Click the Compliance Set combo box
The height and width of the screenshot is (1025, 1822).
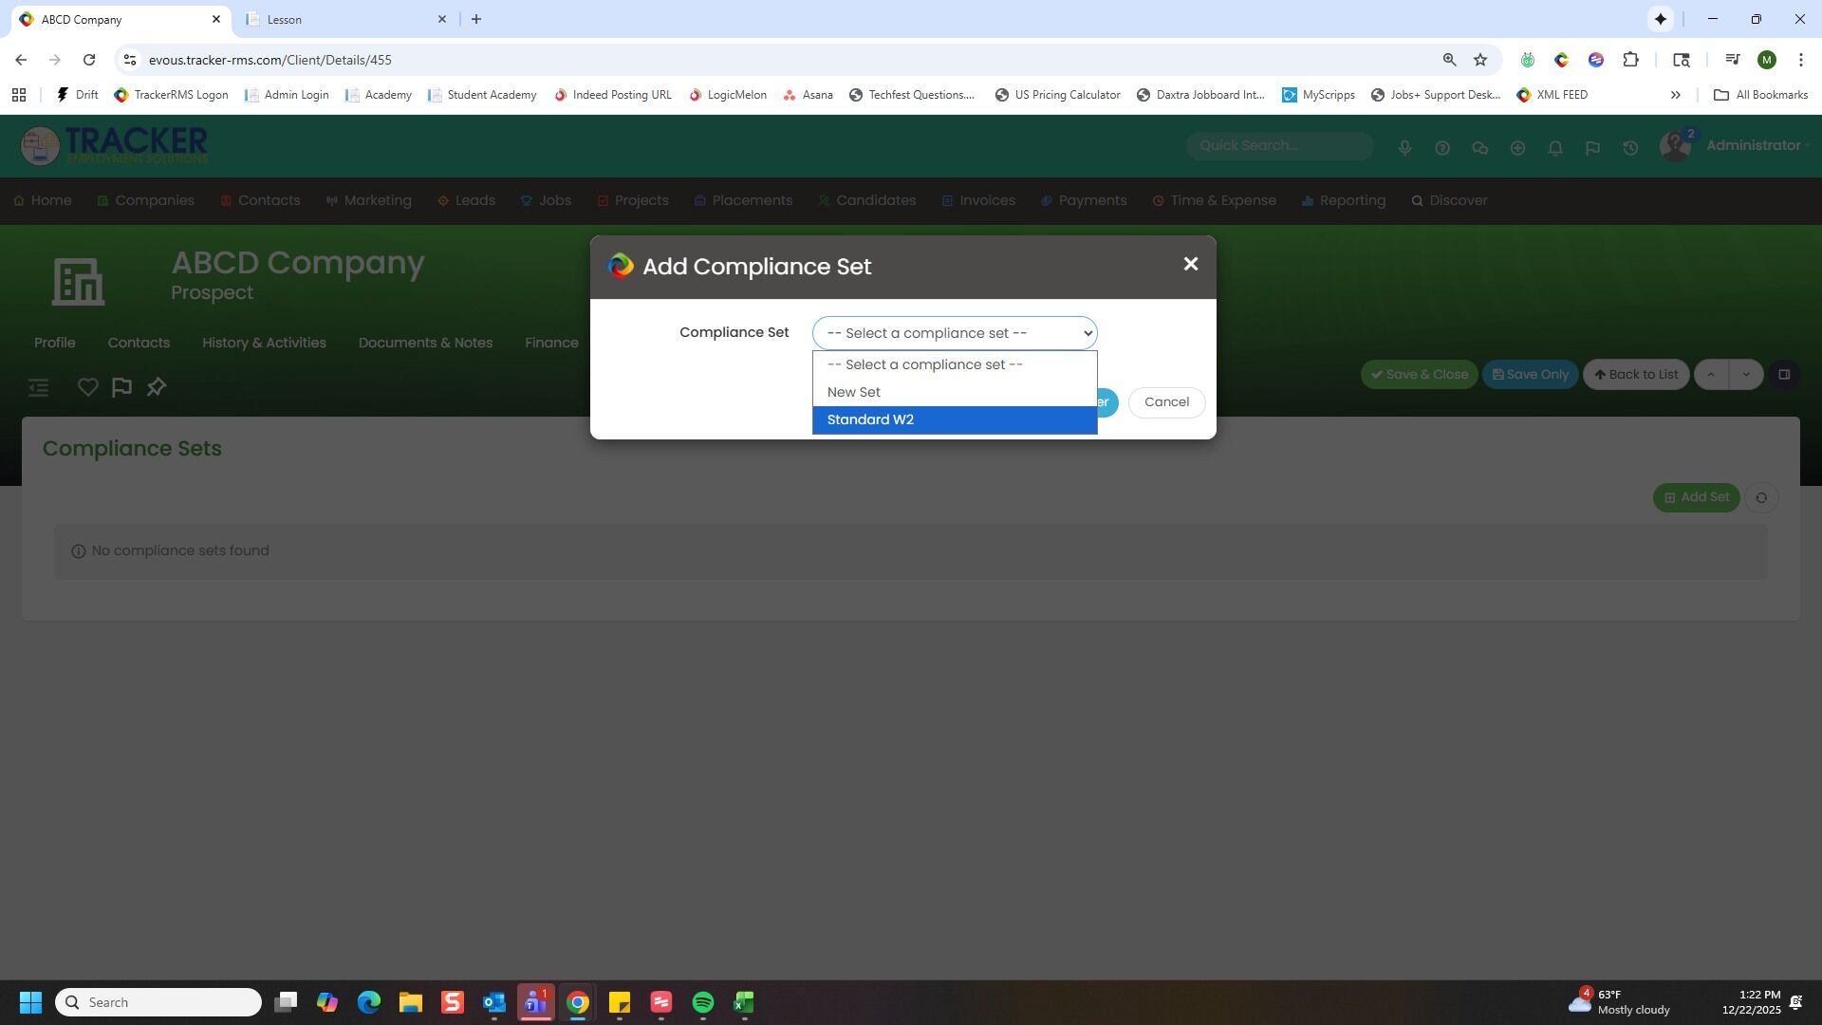coord(954,333)
